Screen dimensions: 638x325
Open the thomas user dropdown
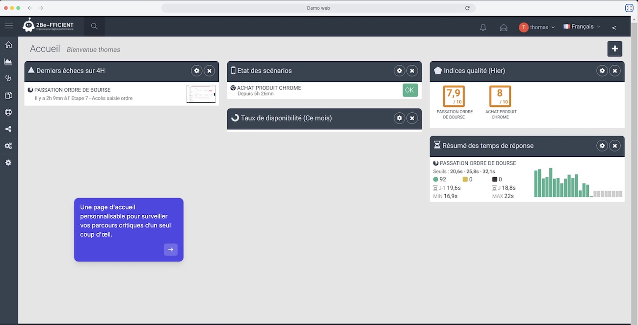(x=537, y=27)
